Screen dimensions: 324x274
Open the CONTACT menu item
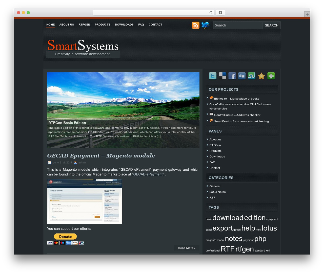click(x=155, y=25)
